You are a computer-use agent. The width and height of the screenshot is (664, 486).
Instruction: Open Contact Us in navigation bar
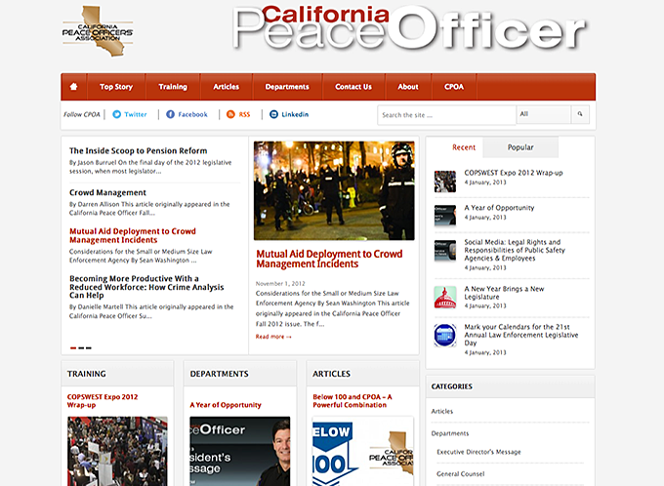click(x=353, y=87)
